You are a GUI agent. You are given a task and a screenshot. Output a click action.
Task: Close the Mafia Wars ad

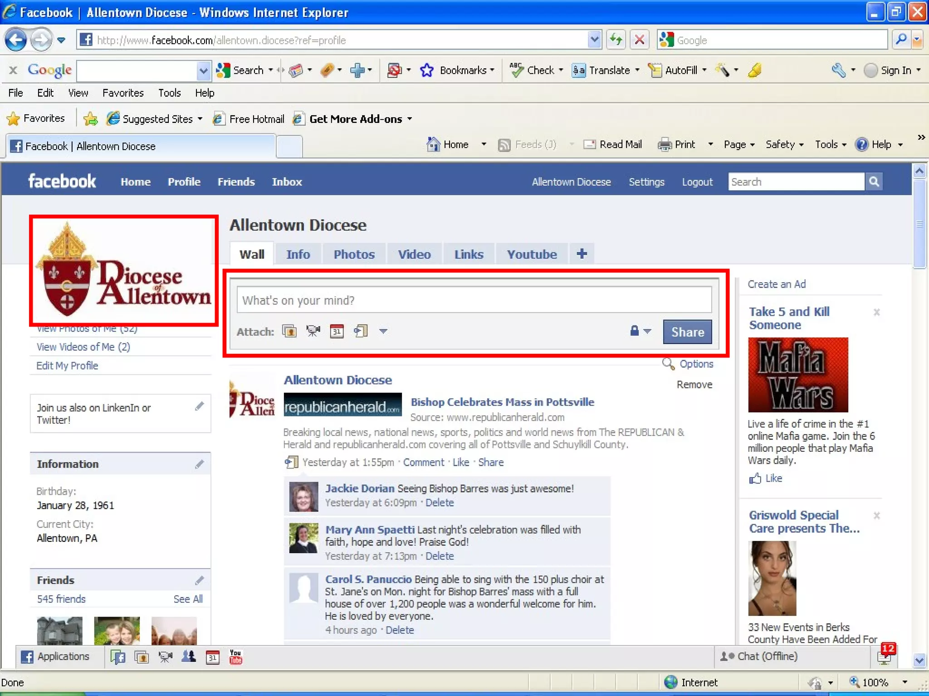pos(876,312)
